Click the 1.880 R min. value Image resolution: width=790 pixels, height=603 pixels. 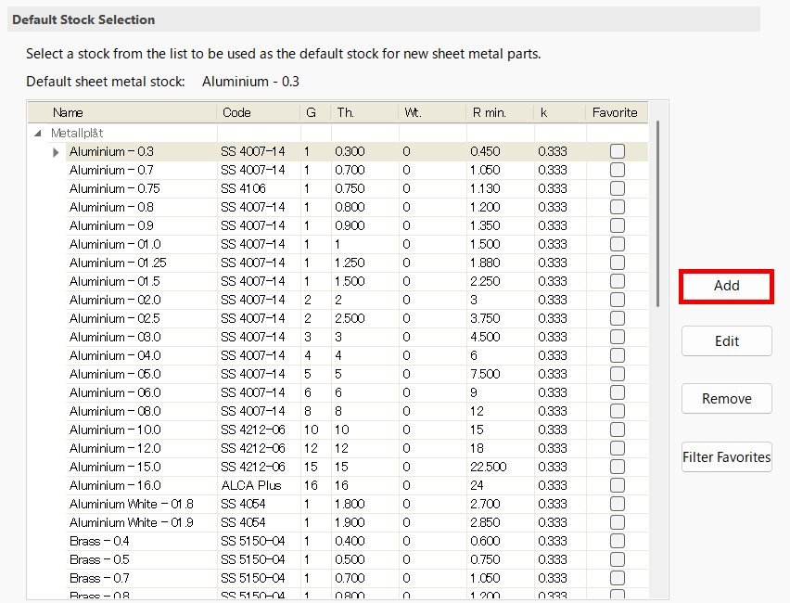[485, 263]
